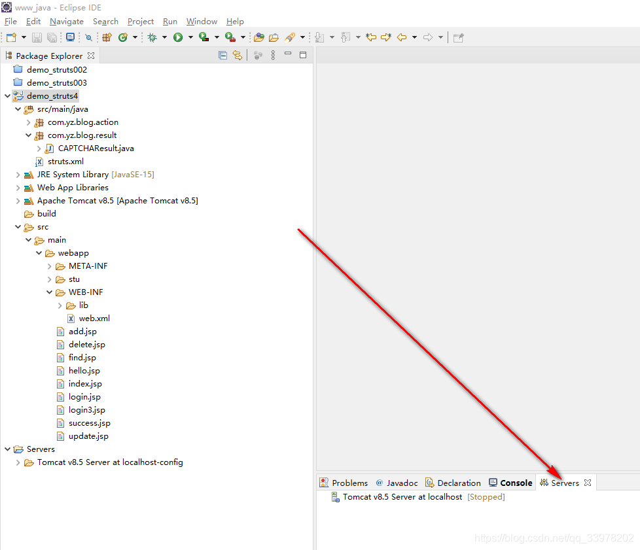Click the New Java Class icon
This screenshot has width=640, height=550.
point(122,37)
